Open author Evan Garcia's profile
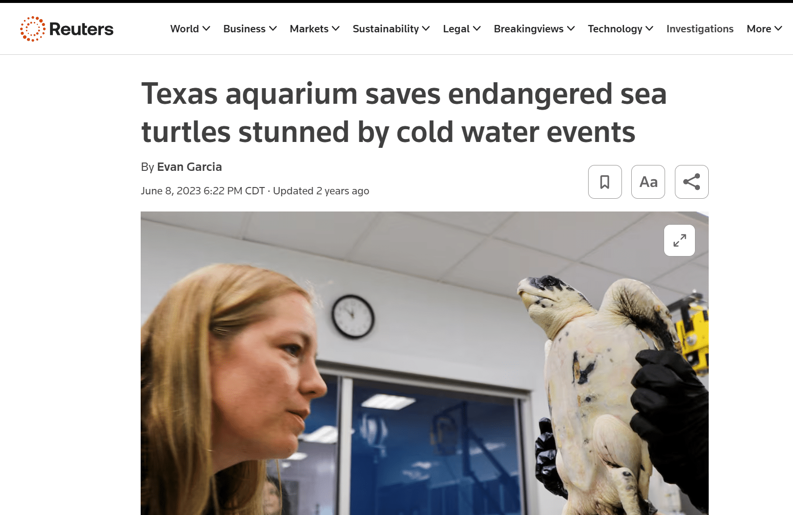 189,167
